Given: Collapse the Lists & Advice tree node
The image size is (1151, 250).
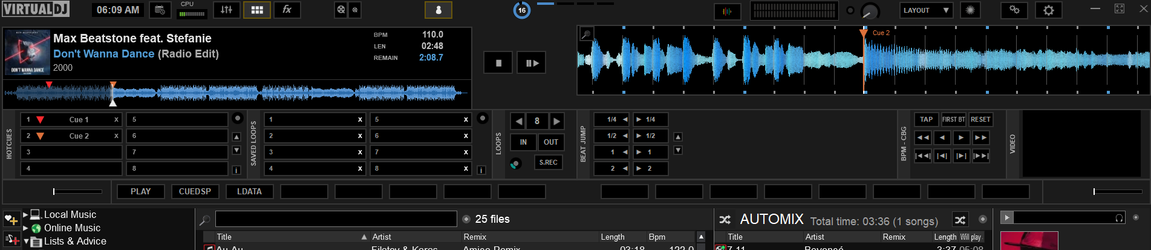Looking at the screenshot, I should [25, 241].
